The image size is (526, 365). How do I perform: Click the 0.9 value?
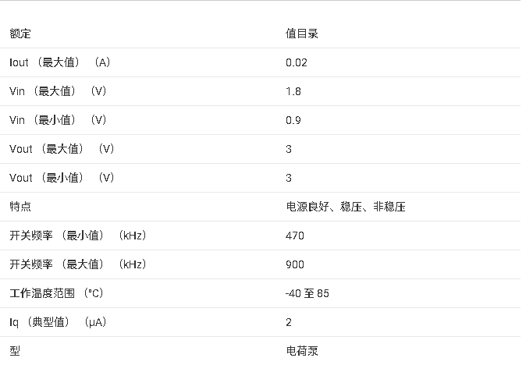pos(293,120)
